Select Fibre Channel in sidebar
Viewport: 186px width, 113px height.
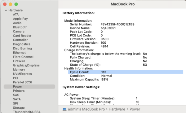coord(23,57)
